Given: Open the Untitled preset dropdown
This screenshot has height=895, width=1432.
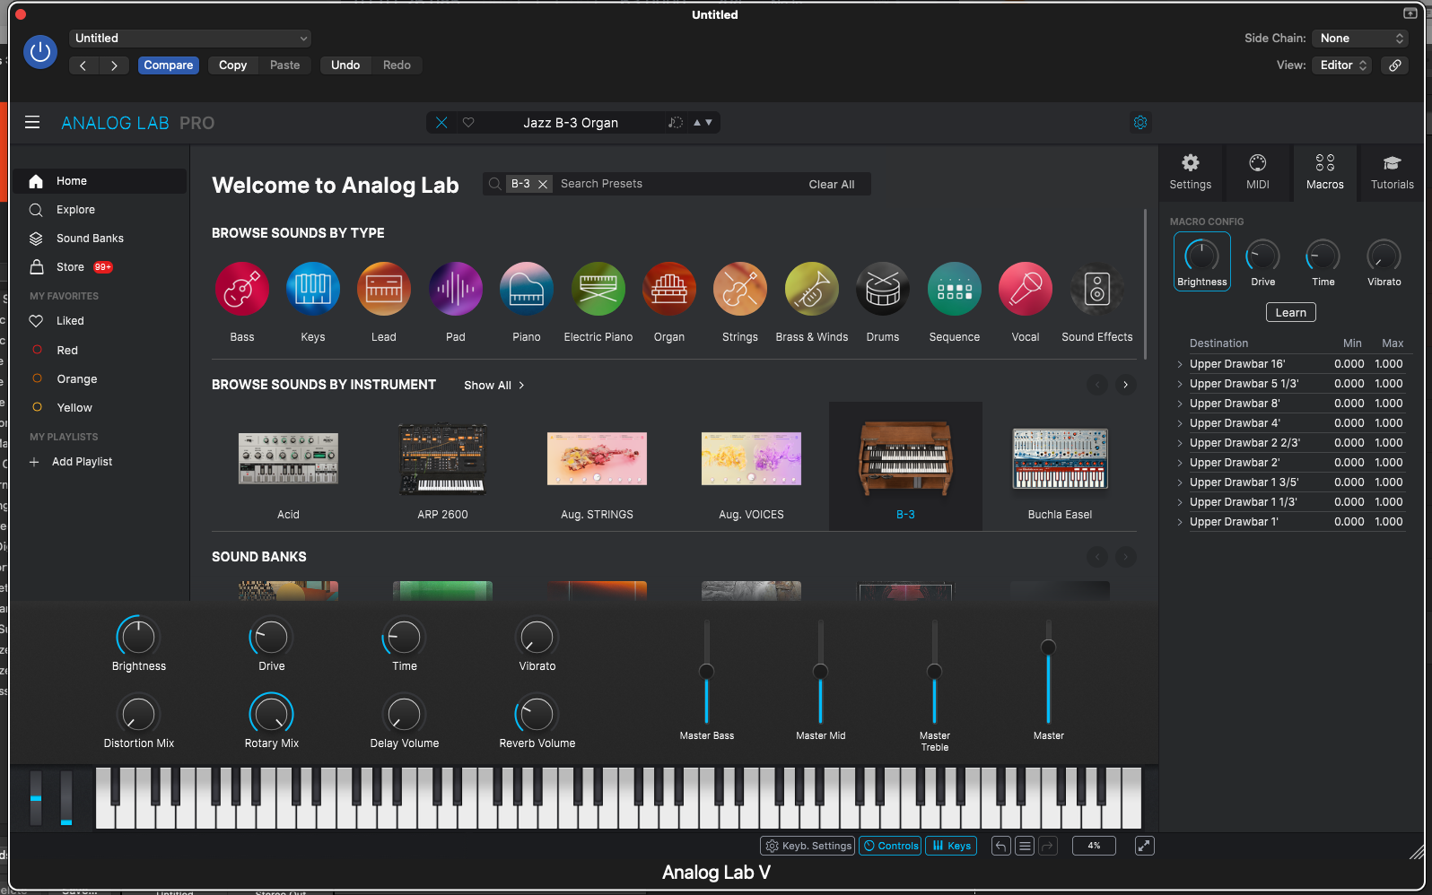Looking at the screenshot, I should tap(190, 39).
